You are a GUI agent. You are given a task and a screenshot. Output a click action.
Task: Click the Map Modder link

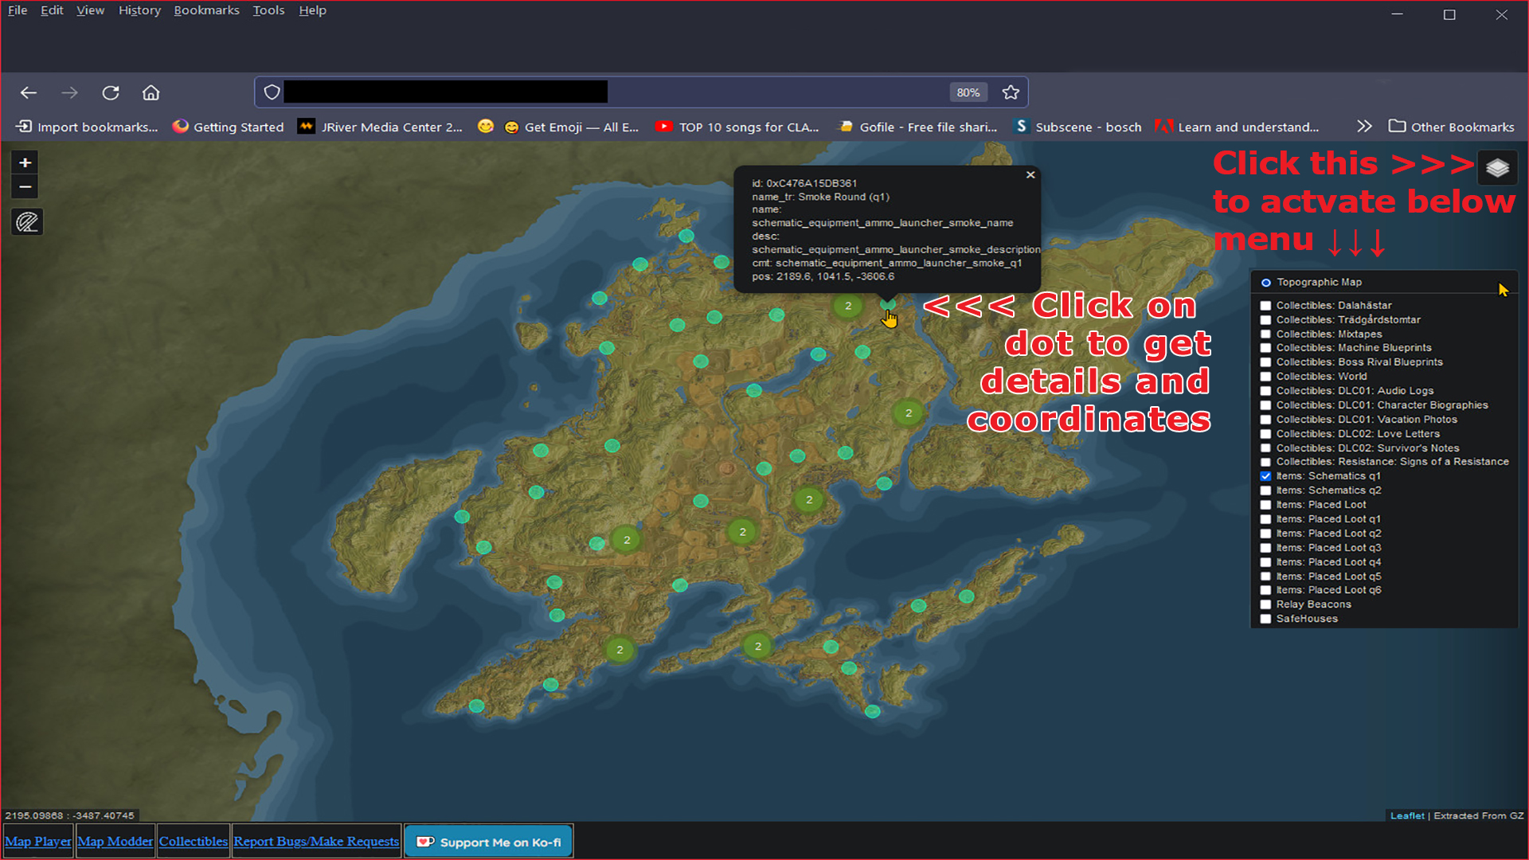[x=115, y=842]
